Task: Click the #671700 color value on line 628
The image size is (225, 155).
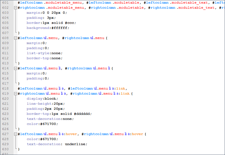Action: tap(49, 139)
